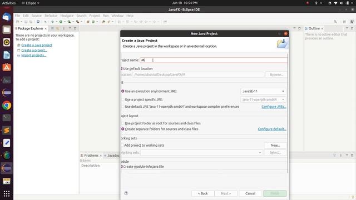Open the clock showing Jun 10 10:54 PM
This screenshot has height=200, width=356.
185,3
